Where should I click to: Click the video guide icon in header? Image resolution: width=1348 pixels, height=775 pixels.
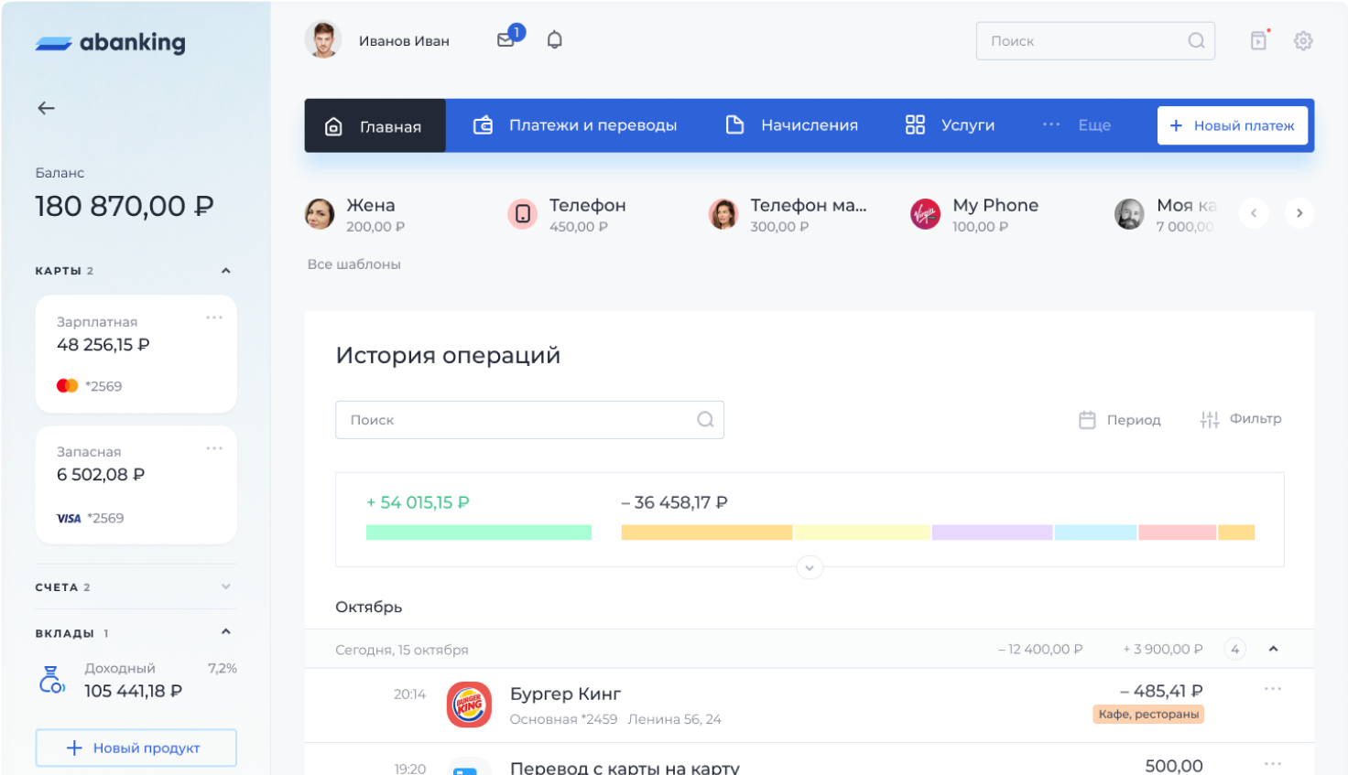coord(1259,41)
